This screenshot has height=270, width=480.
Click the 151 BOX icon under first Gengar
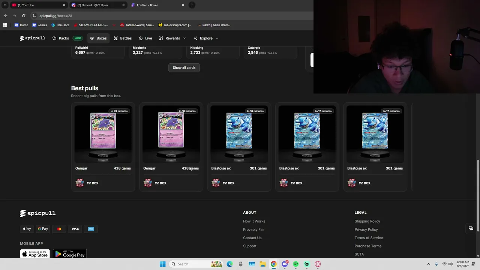(79, 183)
